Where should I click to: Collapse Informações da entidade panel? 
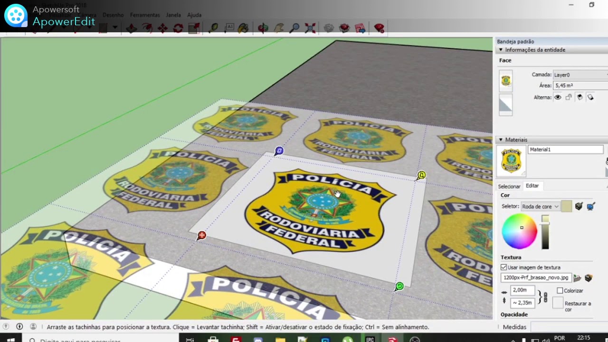[500, 50]
